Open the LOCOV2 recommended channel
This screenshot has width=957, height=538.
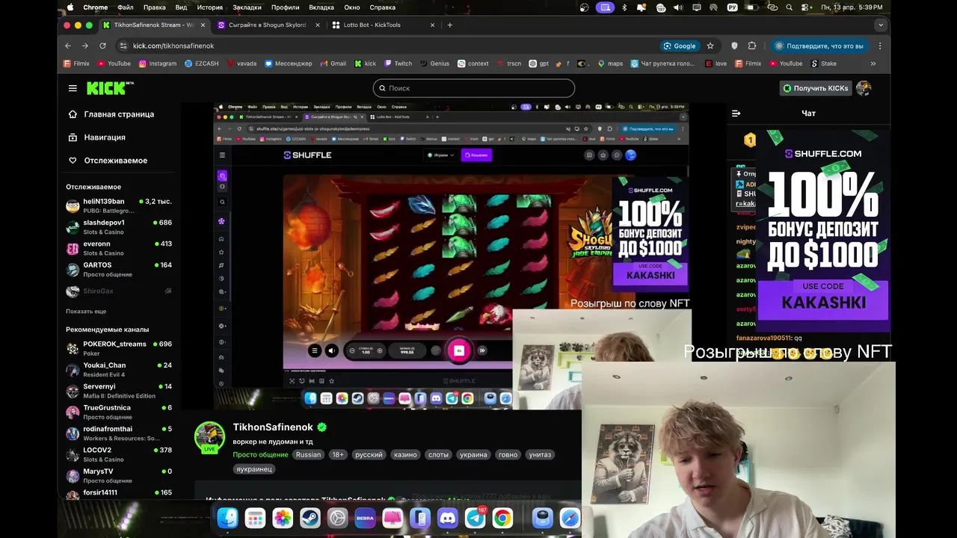point(119,454)
